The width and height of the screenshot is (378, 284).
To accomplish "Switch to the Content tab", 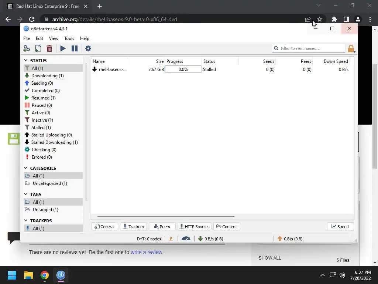I will tap(227, 227).
